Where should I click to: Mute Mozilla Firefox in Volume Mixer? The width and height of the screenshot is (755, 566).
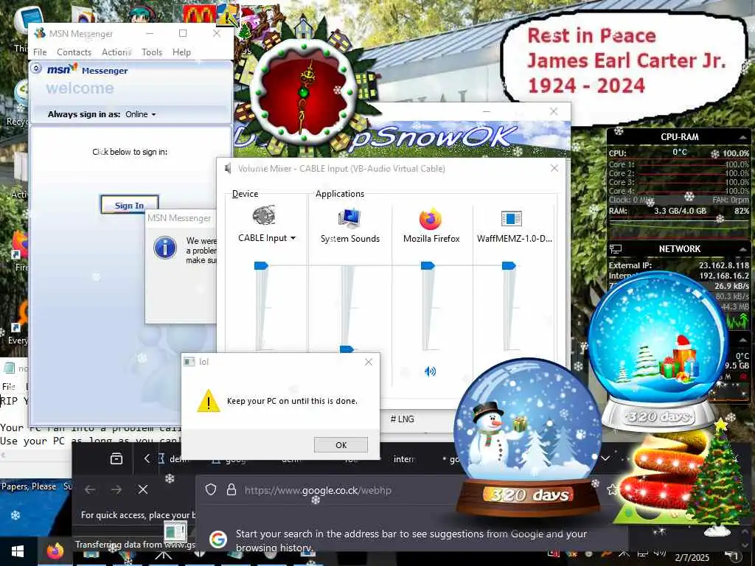click(x=430, y=371)
